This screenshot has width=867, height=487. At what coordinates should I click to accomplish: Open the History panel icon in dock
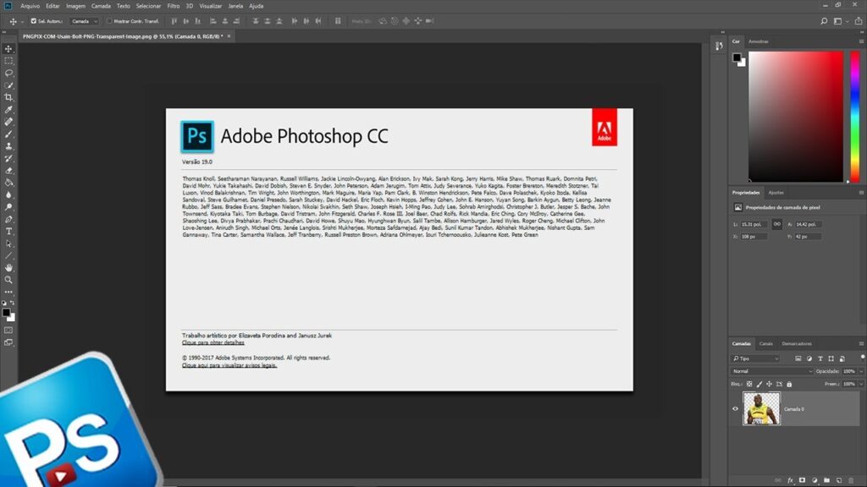point(719,47)
